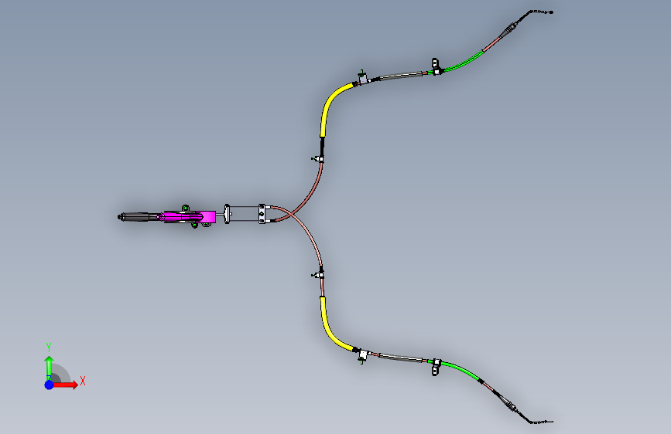The height and width of the screenshot is (434, 671).
Task: Select the upper gray cable sheath section
Action: (x=401, y=76)
